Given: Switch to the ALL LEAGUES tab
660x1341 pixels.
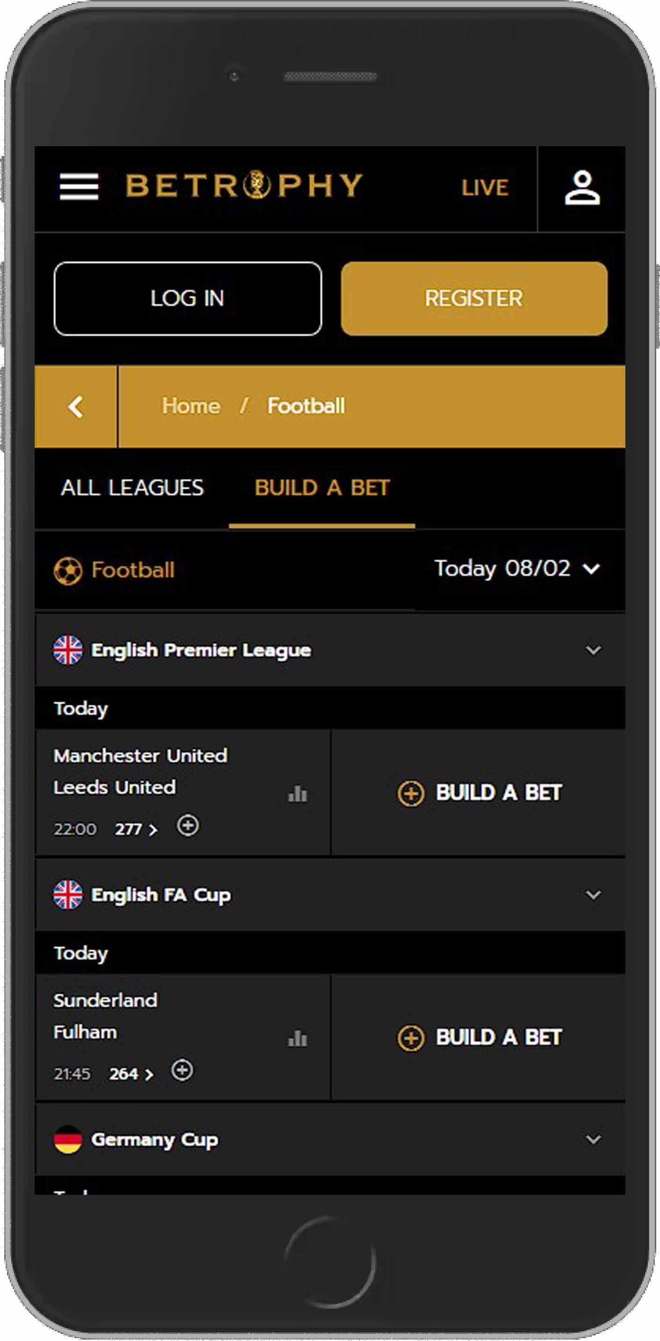Looking at the screenshot, I should [x=132, y=488].
